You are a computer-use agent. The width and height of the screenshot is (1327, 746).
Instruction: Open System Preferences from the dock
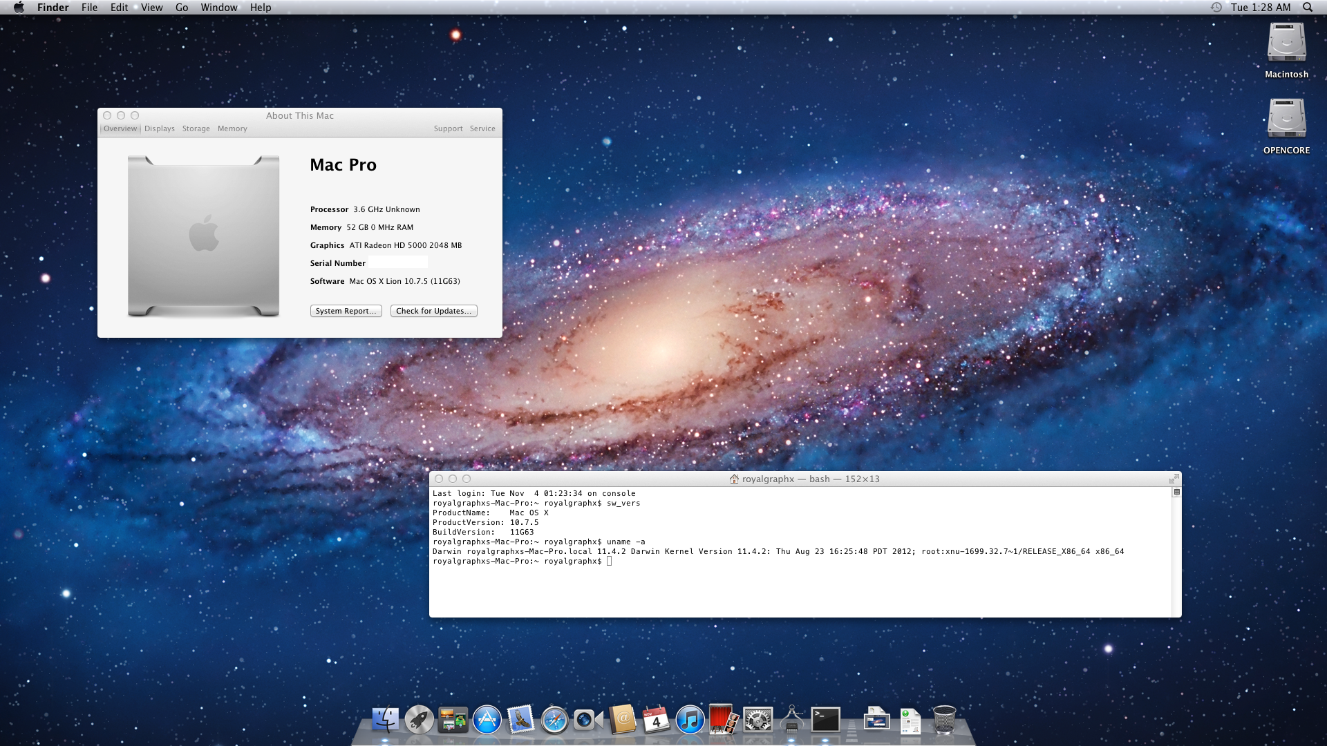[x=757, y=720]
